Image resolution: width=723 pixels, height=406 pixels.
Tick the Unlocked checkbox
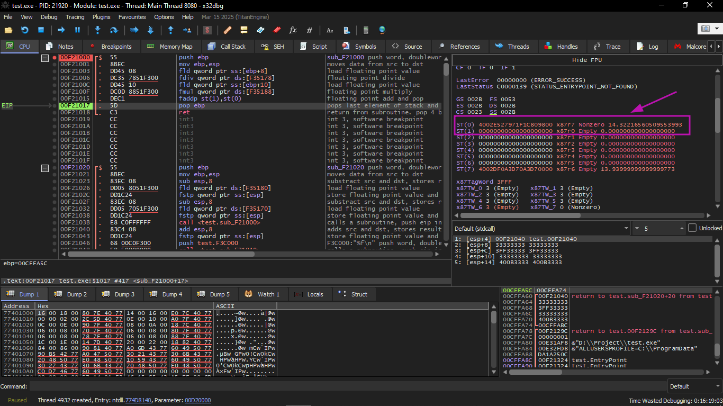[692, 228]
